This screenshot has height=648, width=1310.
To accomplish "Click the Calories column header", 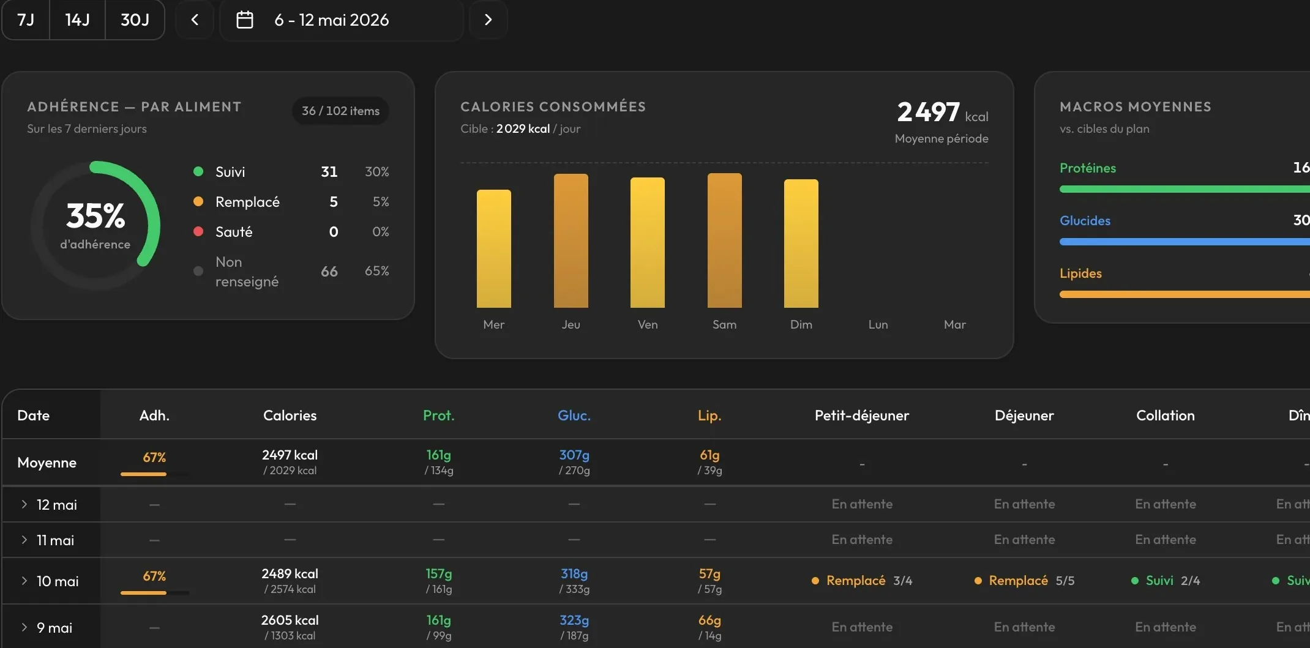I will (290, 415).
